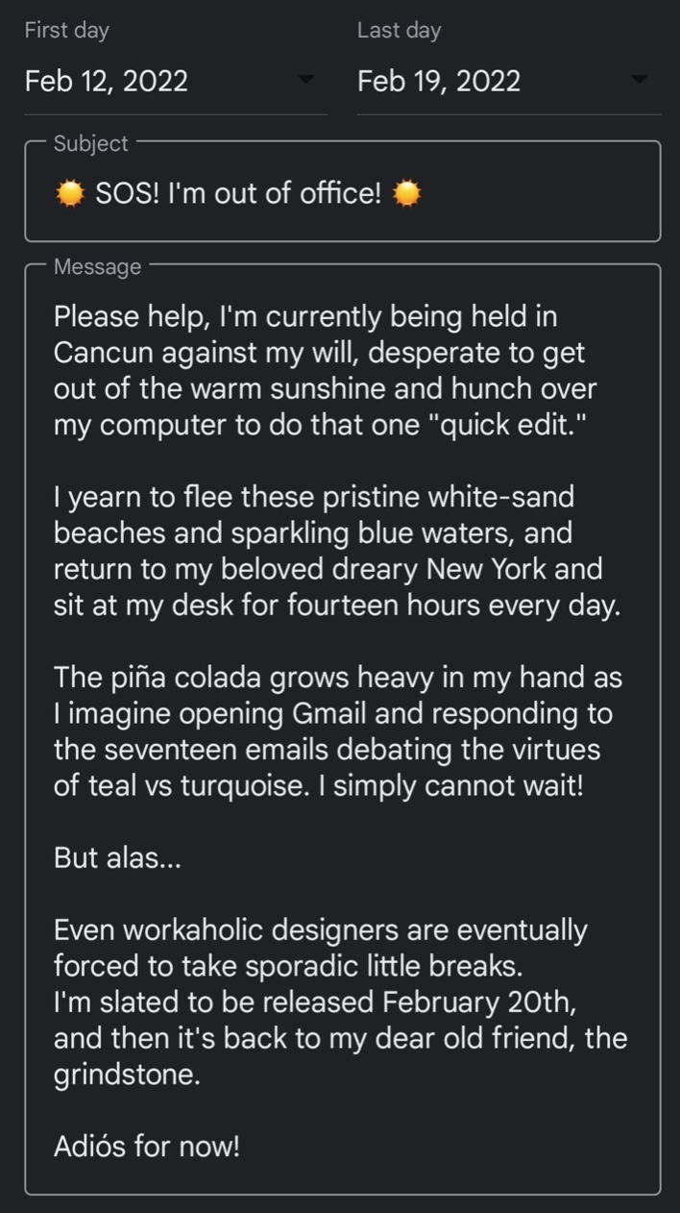Click the First day label
The width and height of the screenshot is (680, 1213).
(67, 30)
